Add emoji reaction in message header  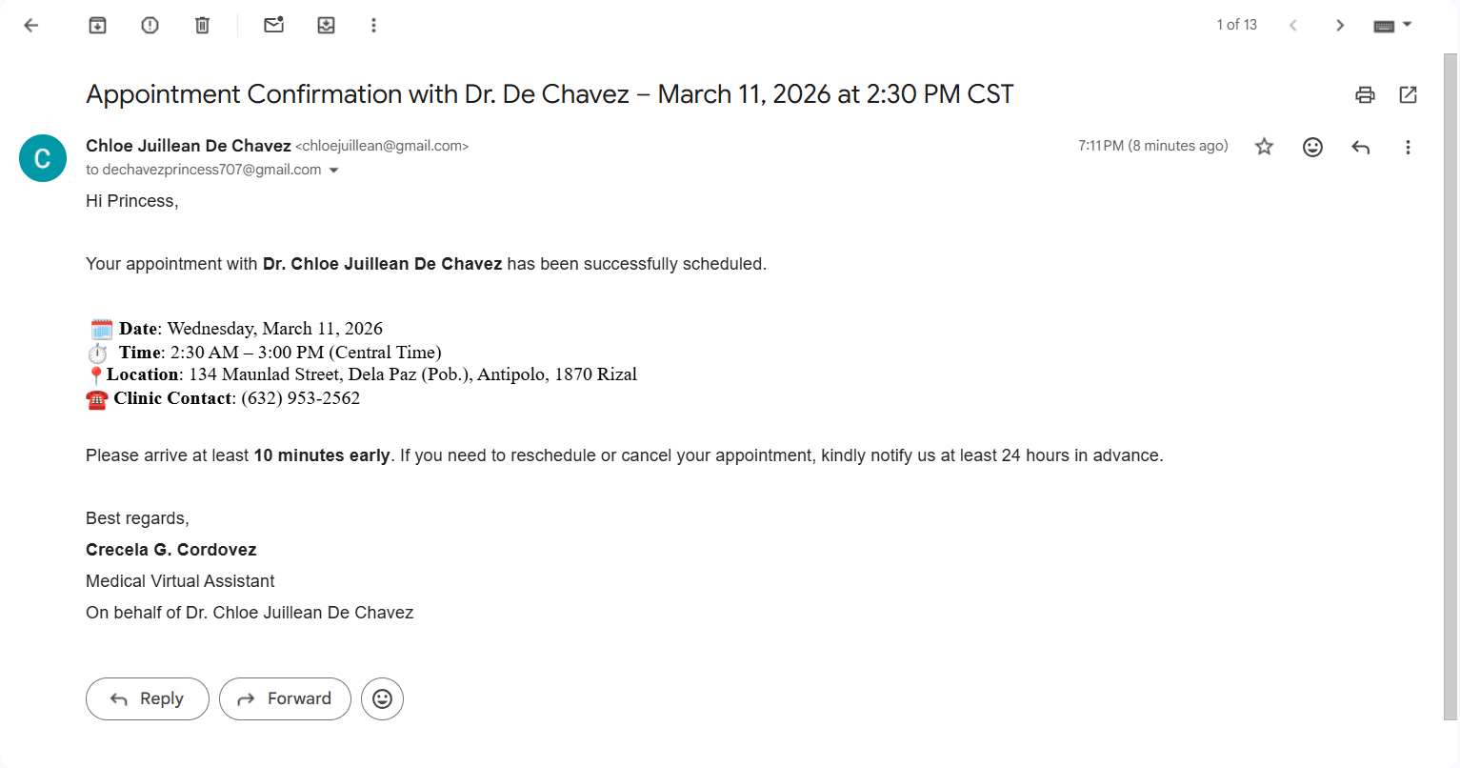[1312, 147]
